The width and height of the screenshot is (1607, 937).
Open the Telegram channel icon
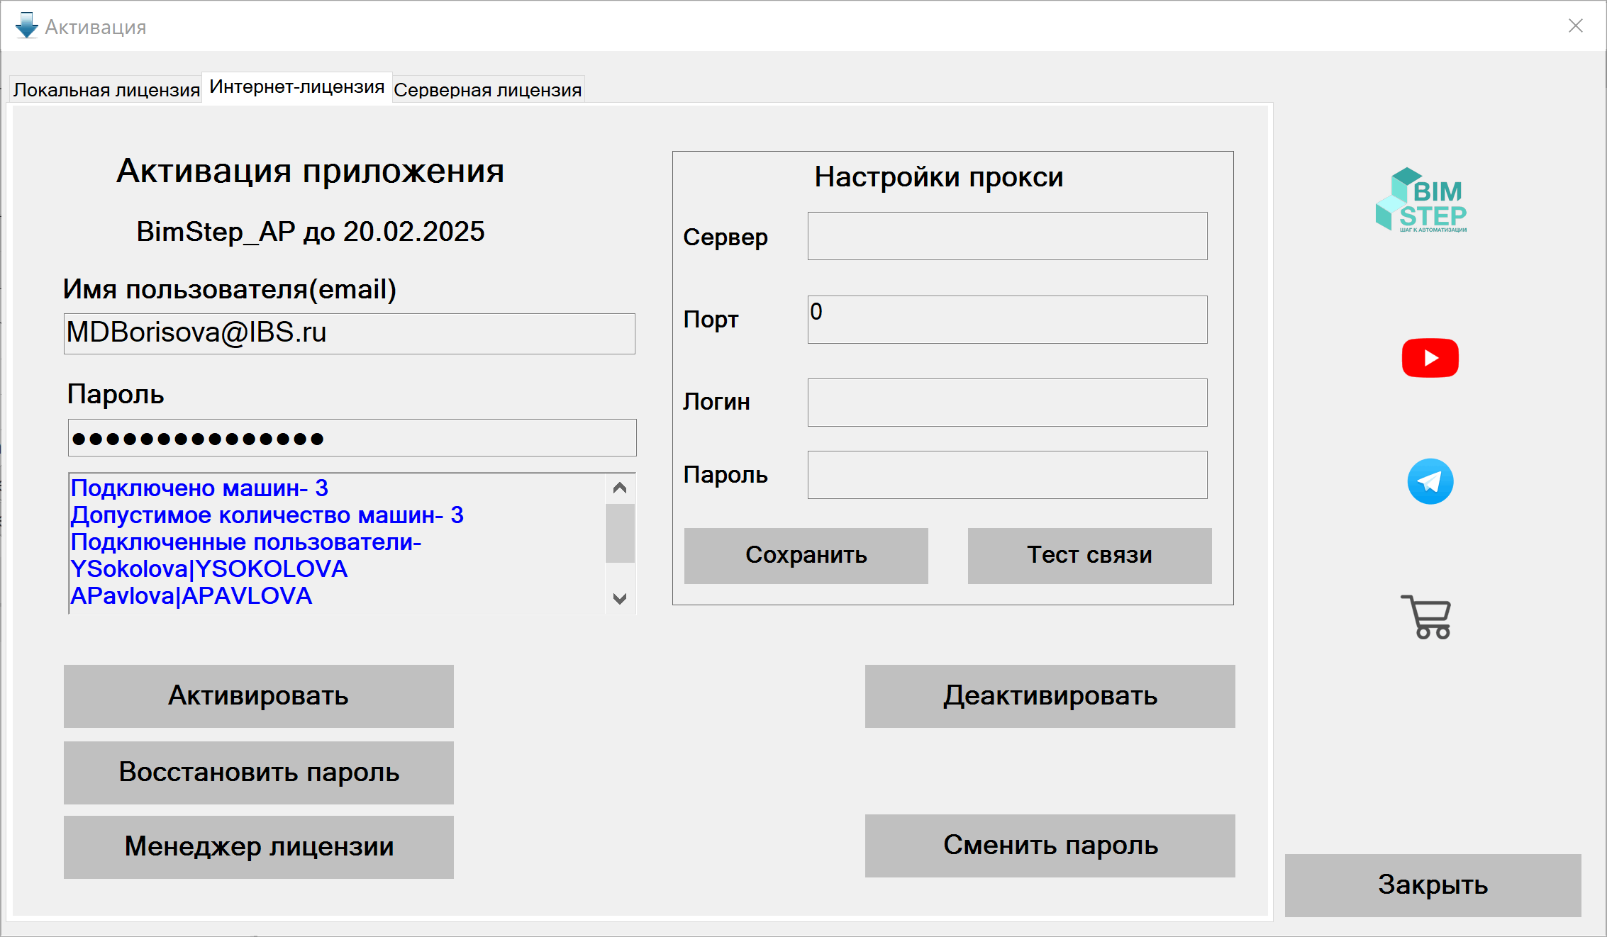pos(1430,481)
